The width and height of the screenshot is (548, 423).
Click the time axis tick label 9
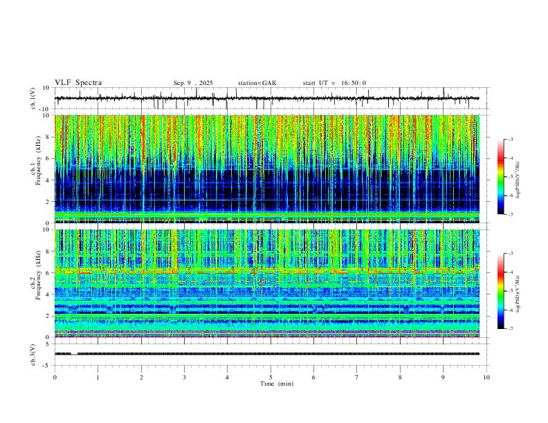(x=443, y=377)
